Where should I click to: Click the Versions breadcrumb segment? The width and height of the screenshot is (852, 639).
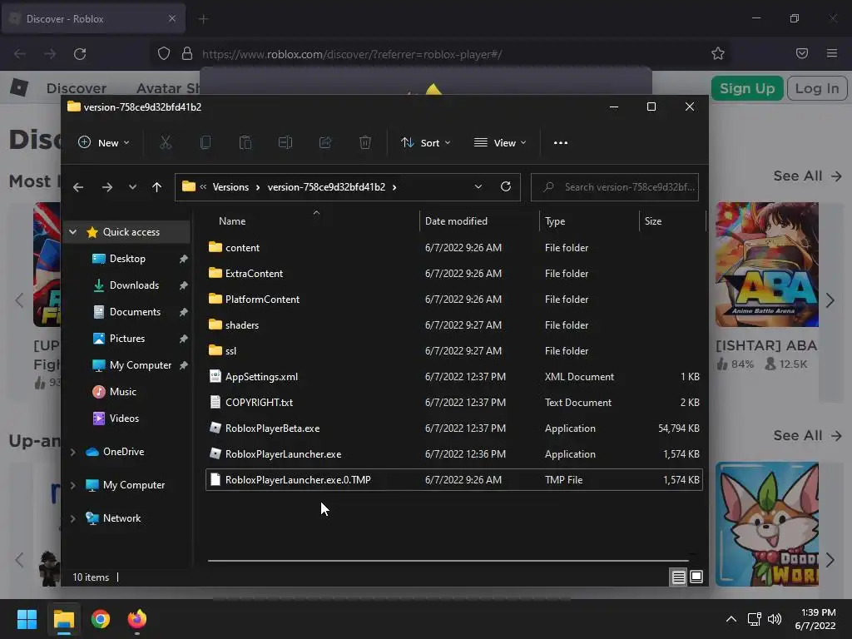coord(230,187)
